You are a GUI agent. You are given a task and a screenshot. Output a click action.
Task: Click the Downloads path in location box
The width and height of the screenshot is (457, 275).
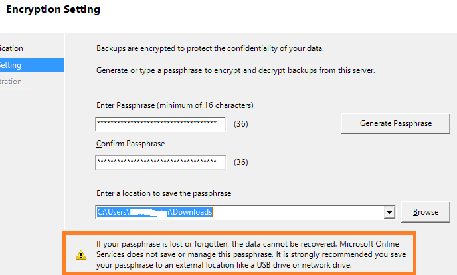(x=194, y=213)
